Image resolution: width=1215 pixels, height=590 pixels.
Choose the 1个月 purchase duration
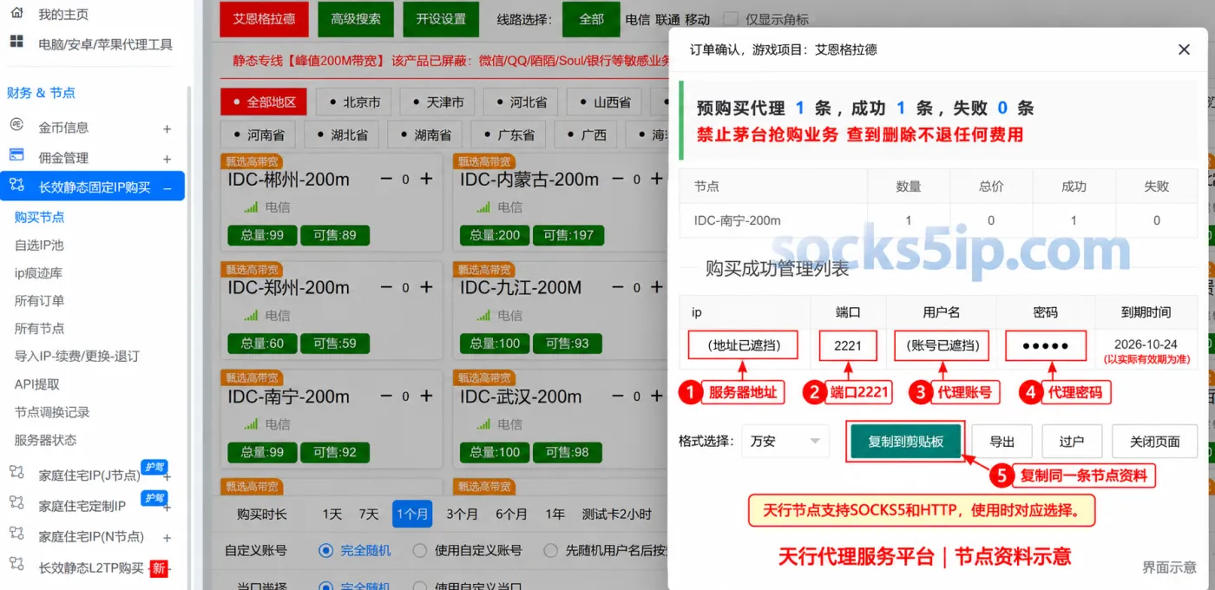[x=411, y=514]
